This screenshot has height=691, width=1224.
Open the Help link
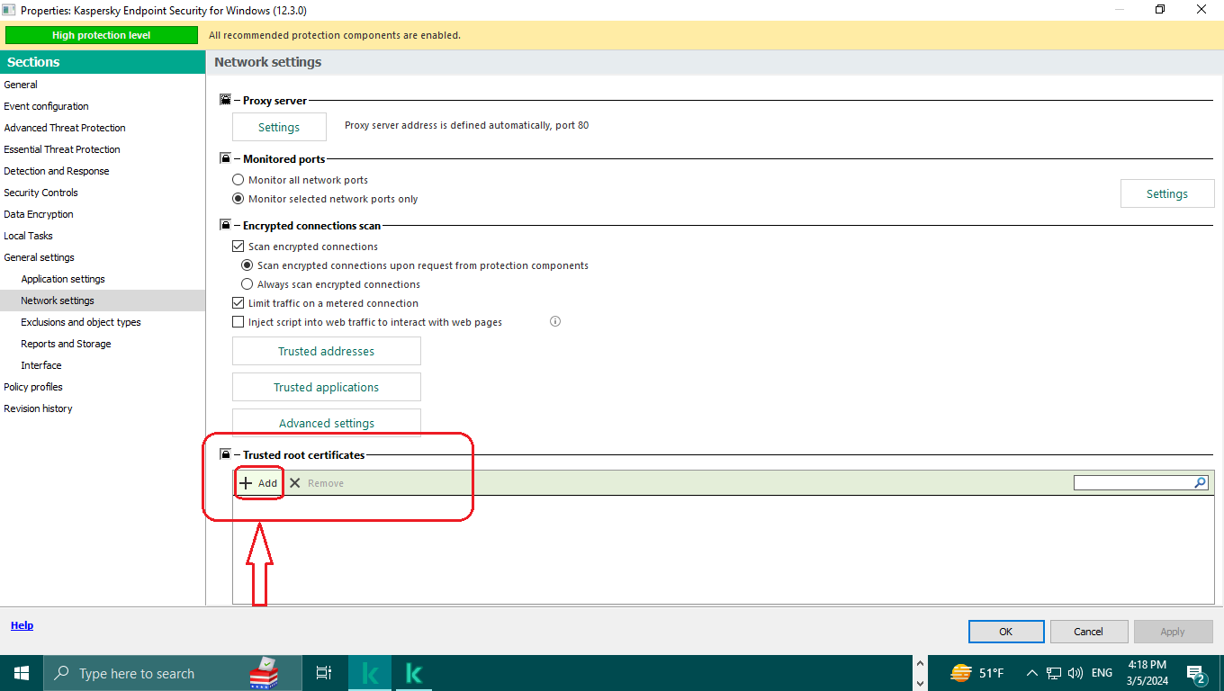(22, 625)
